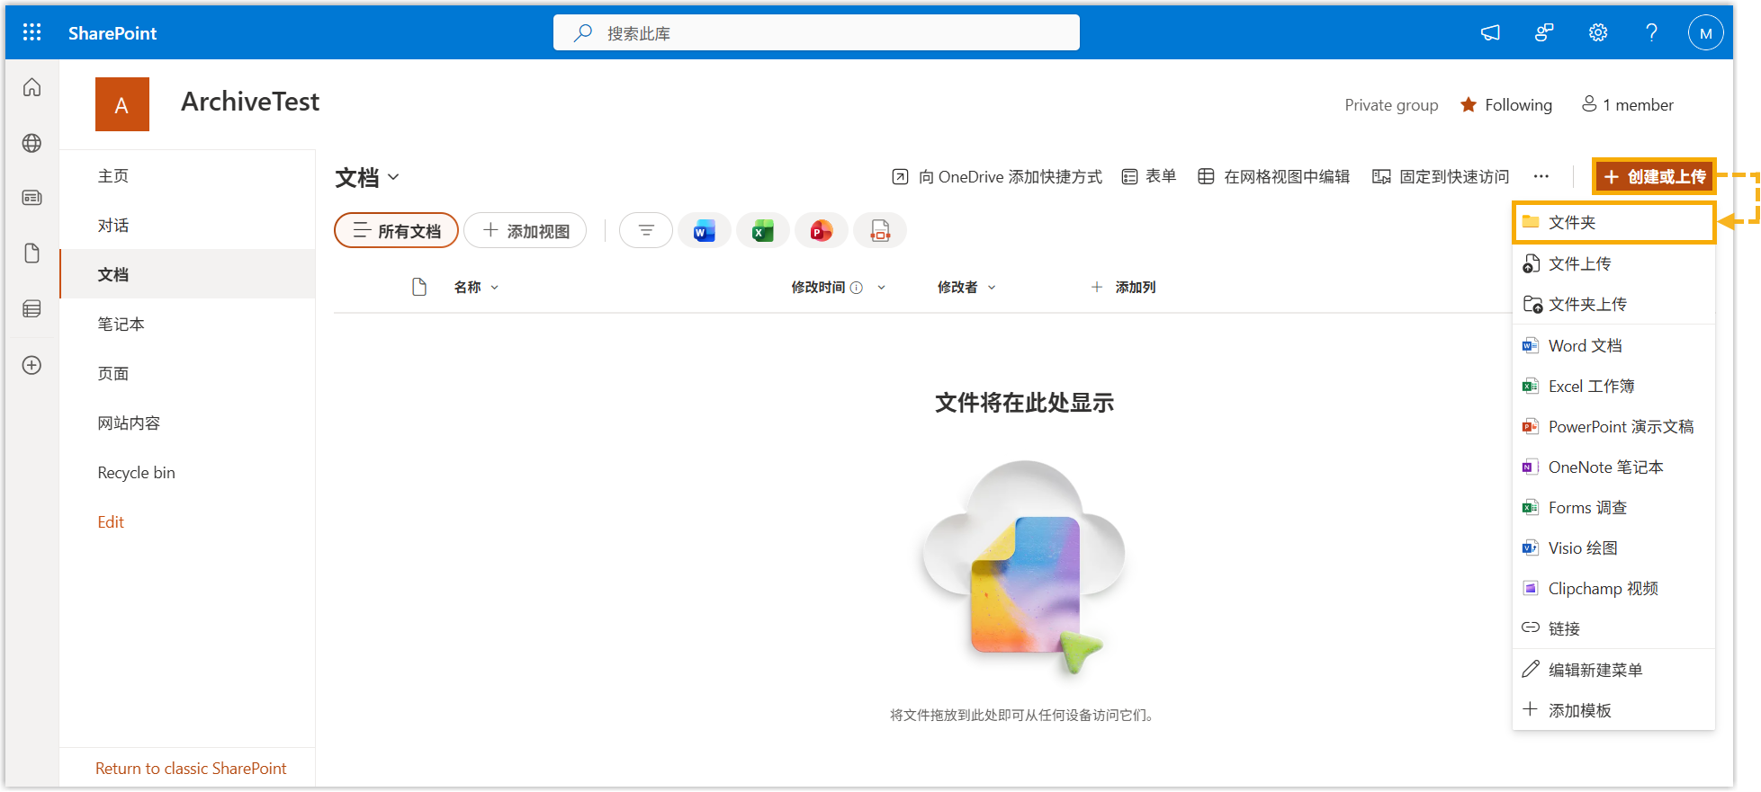The image size is (1761, 792).
Task: Open Recycle bin in the left navigation
Action: coord(137,473)
